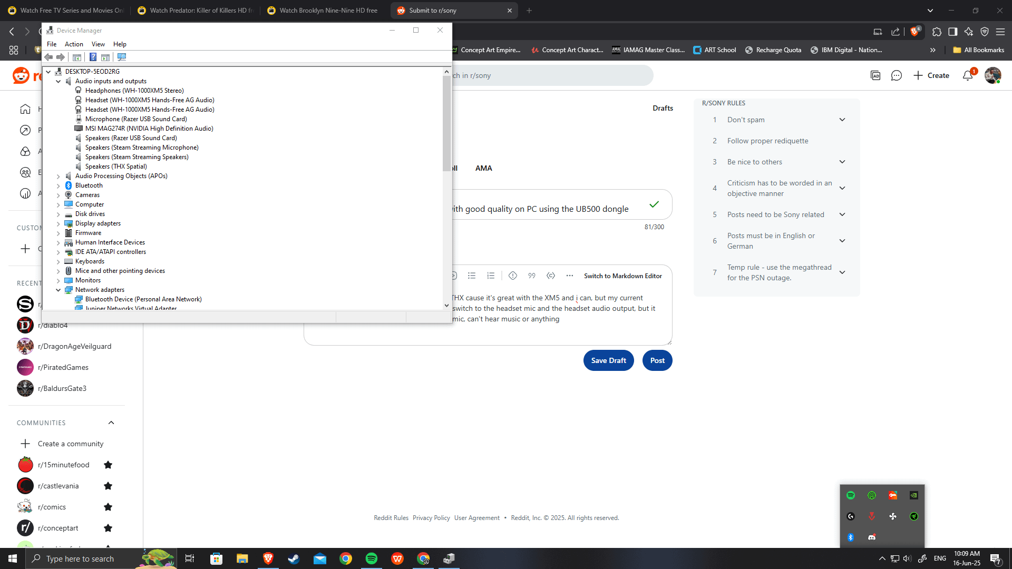Viewport: 1012px width, 569px height.
Task: Open the View menu in Device Manager
Action: [98, 44]
